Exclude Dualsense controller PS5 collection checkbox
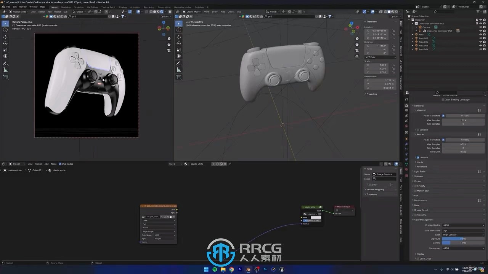This screenshot has height=274, width=488. pyautogui.click(x=477, y=23)
